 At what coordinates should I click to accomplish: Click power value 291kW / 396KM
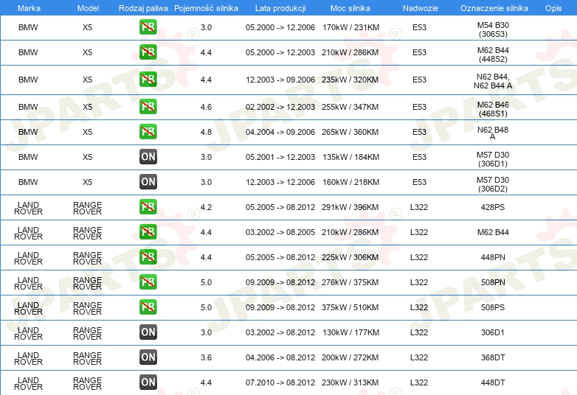[x=350, y=207]
